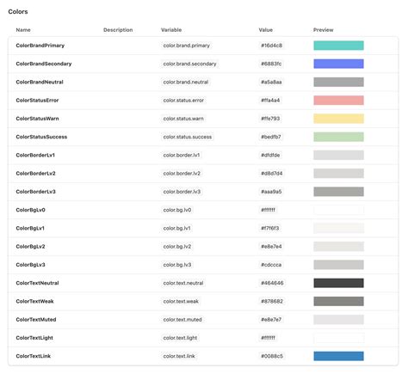The height and width of the screenshot is (374, 408).
Task: Select the color.brand.secondary variable chip
Action: tap(189, 64)
